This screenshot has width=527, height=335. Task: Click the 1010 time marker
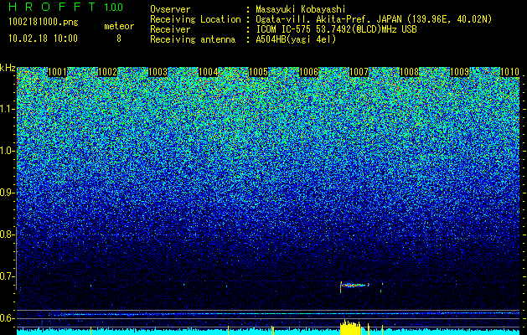[509, 72]
